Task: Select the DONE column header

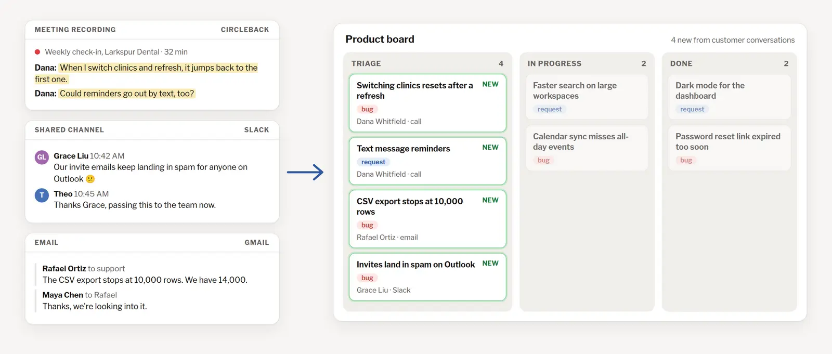Action: tap(681, 63)
